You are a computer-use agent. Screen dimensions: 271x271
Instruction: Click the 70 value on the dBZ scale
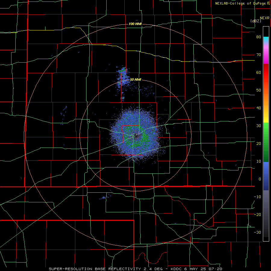259,55
